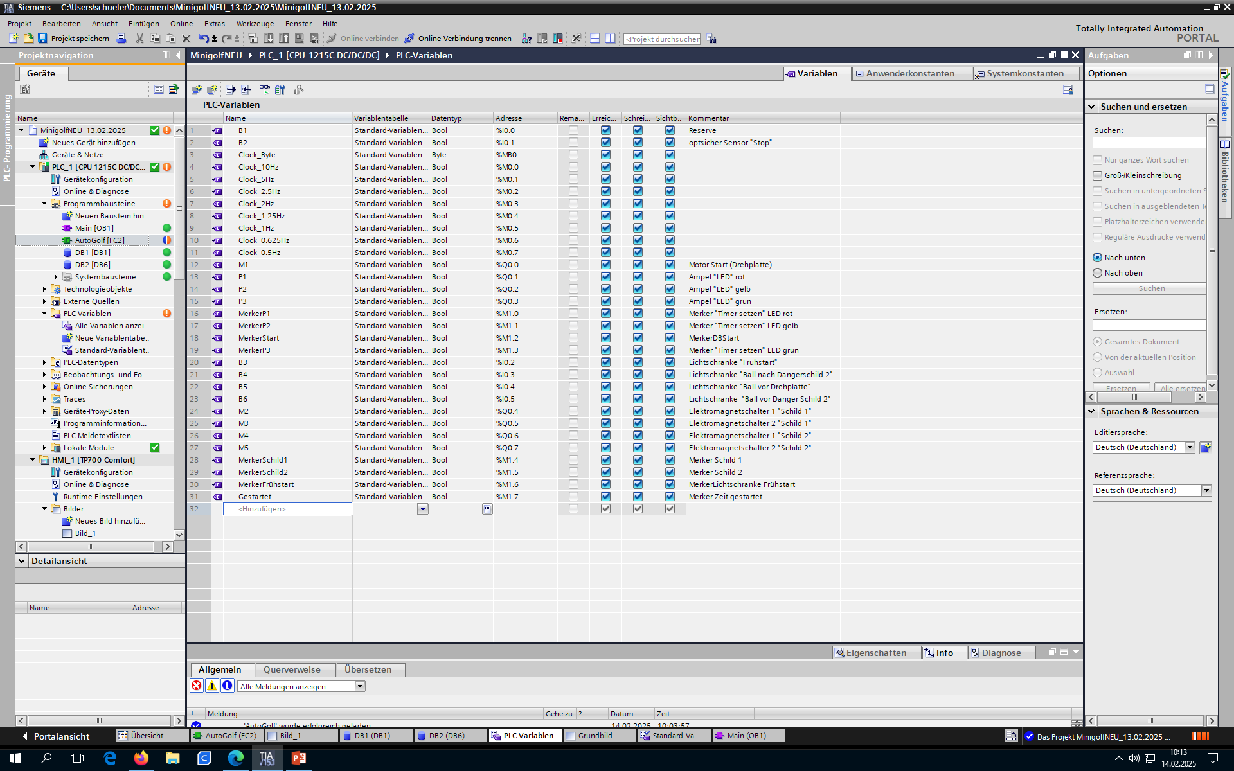The image size is (1234, 771).
Task: Open Firefox from the Windows taskbar
Action: (141, 758)
